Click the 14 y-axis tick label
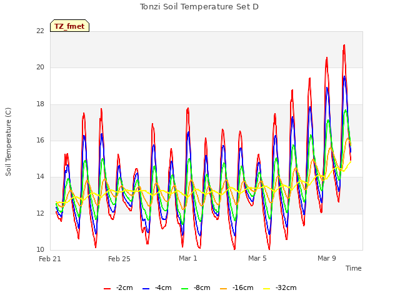This screenshot has width=400, height=300. [40, 177]
